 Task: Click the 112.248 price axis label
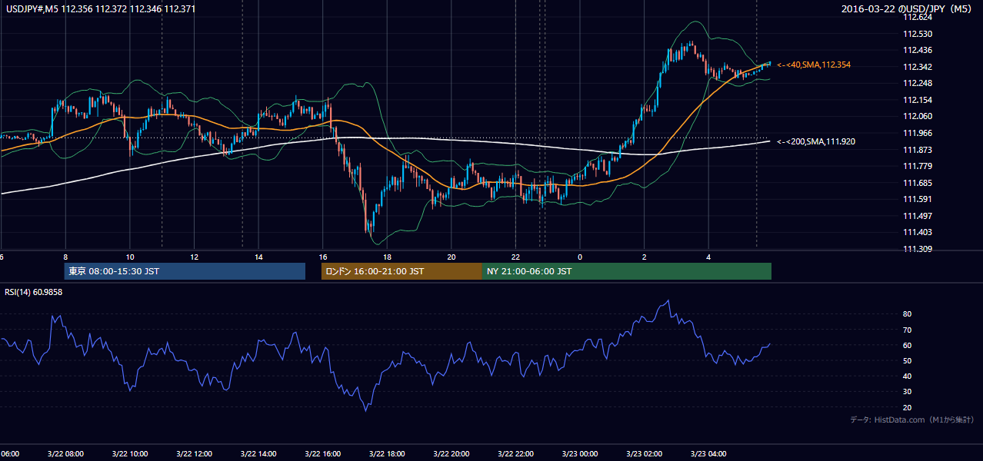(x=917, y=83)
